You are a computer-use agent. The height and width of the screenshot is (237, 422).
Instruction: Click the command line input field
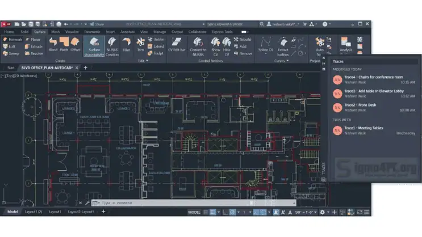pos(194,203)
